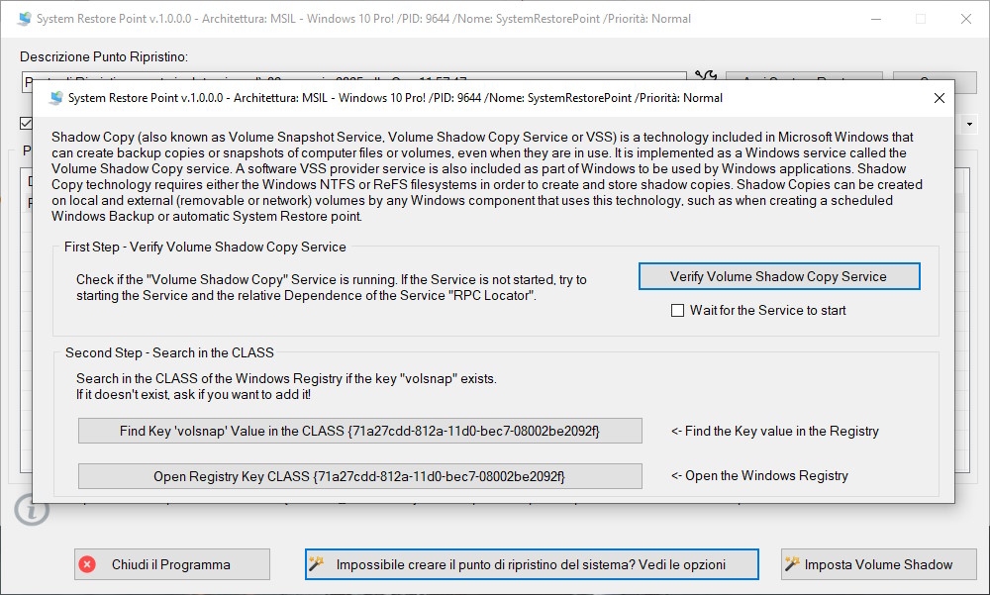The height and width of the screenshot is (595, 990).
Task: Click the tools icon beside the description field
Action: pos(705,76)
